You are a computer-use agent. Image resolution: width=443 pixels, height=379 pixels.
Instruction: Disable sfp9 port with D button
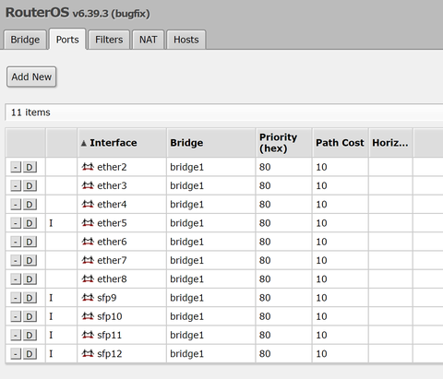click(30, 298)
